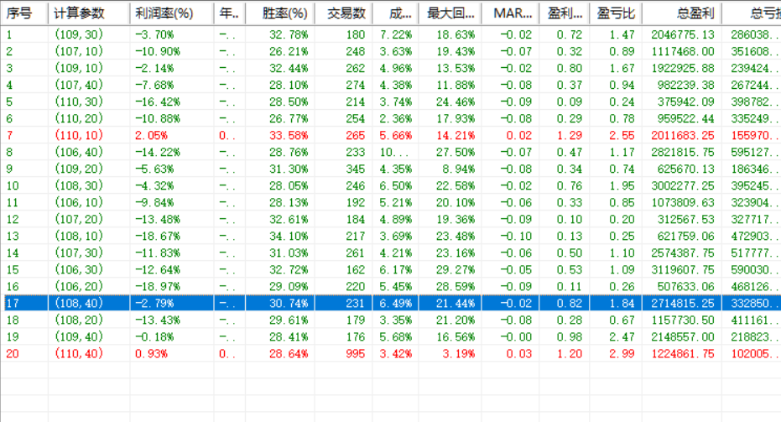Screen dimensions: 781x422
Task: Sort by 胜率(%) column header
Action: tap(280, 13)
